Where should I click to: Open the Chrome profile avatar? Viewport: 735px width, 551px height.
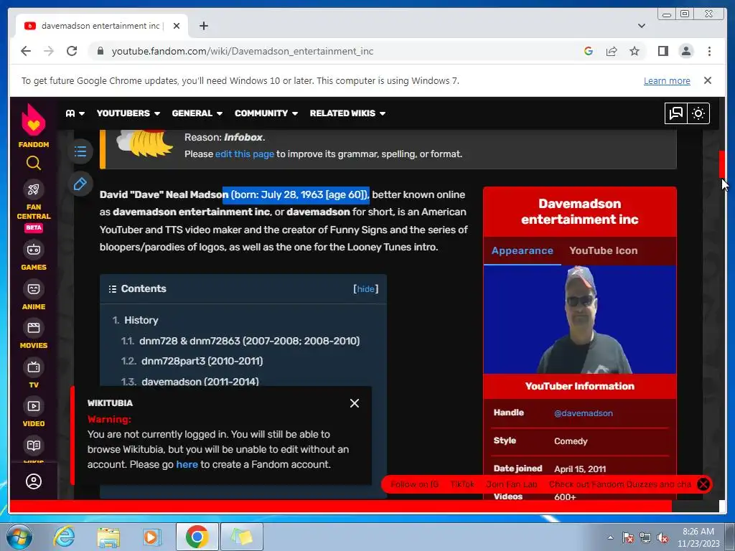point(685,51)
